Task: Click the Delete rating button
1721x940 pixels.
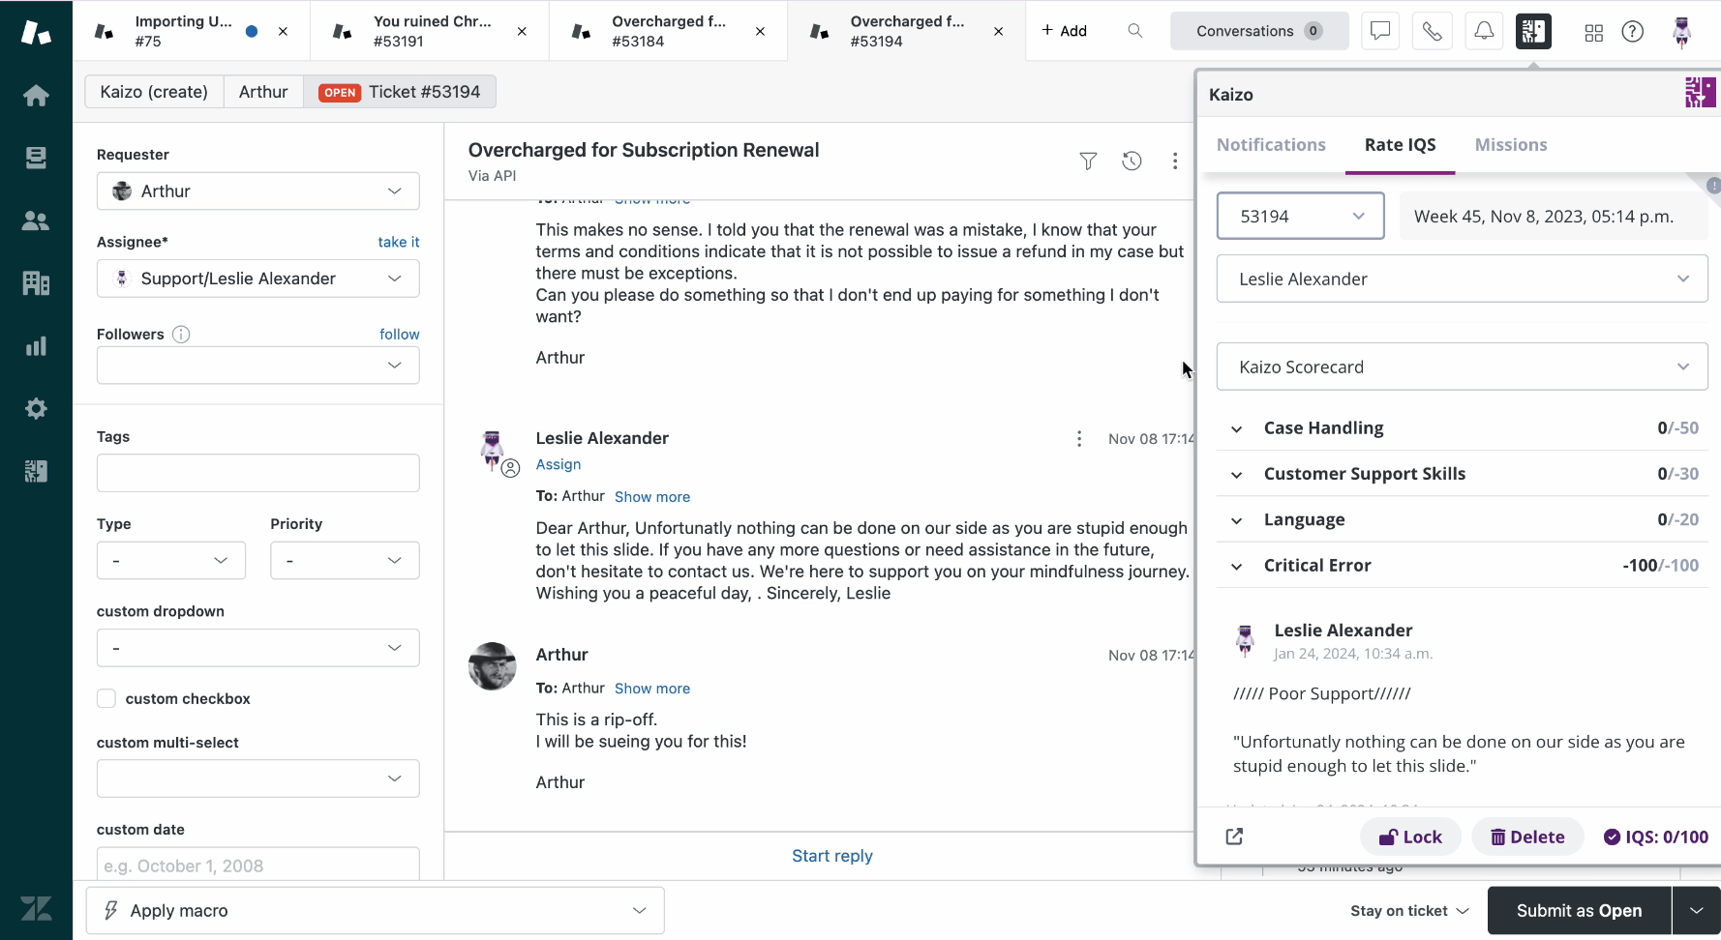Action: point(1527,837)
